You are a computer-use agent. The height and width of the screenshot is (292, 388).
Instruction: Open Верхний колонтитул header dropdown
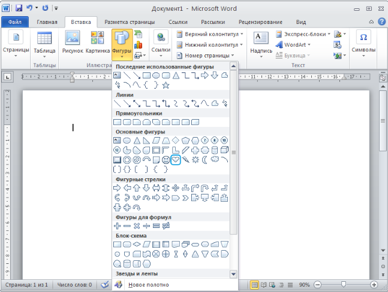(x=210, y=34)
